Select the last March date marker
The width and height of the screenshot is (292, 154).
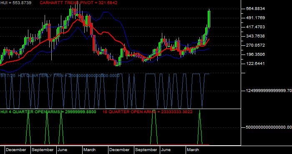tap(193, 150)
